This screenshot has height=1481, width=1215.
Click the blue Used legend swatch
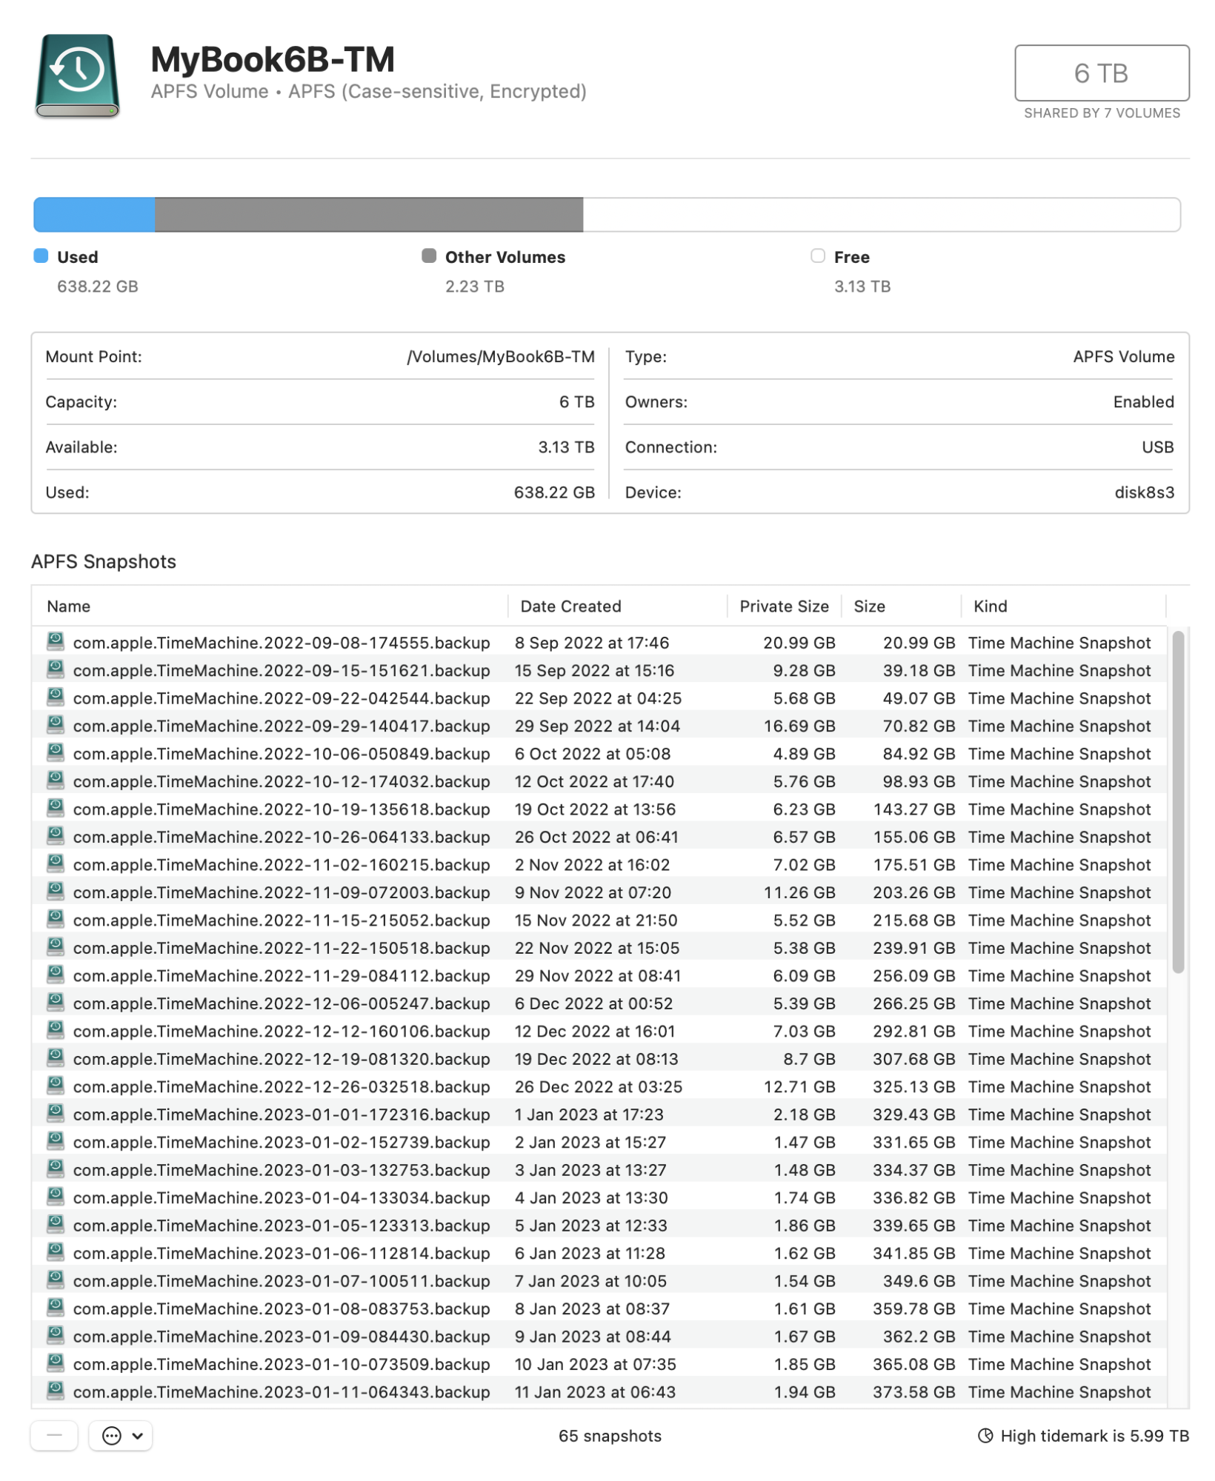(39, 255)
